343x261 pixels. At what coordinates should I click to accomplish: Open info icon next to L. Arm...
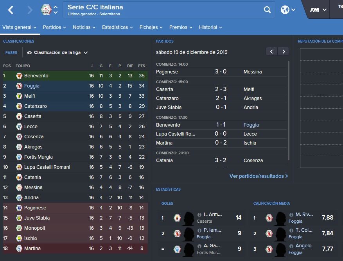(x=199, y=215)
